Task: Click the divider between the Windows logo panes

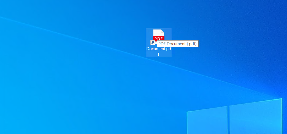Action: [228, 120]
